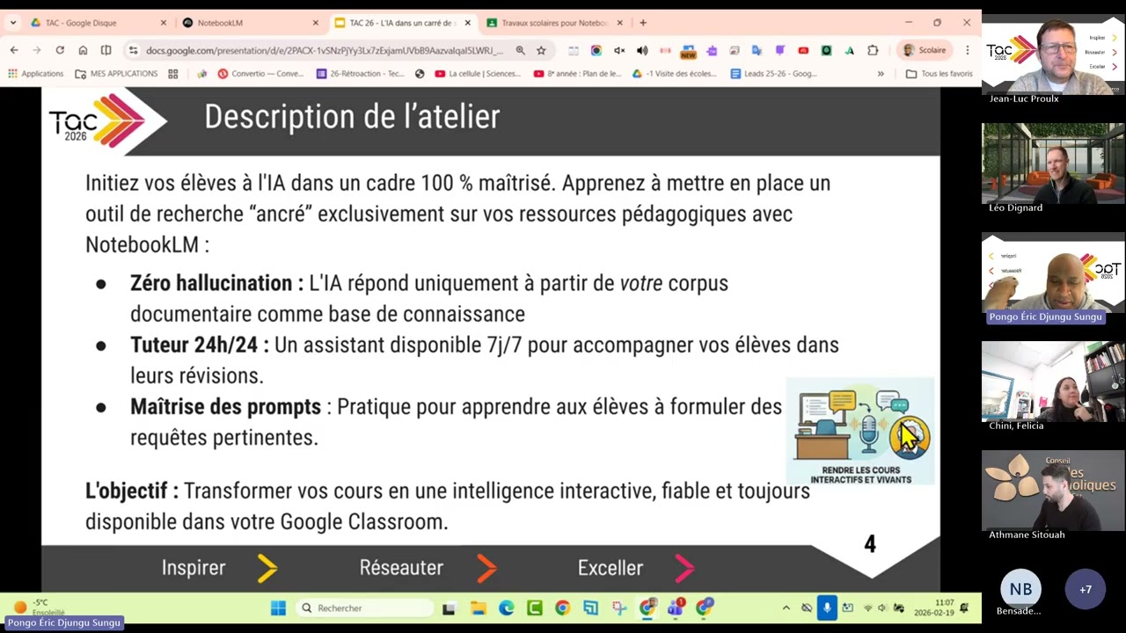Switch to the Travaux scolaires pour Notebook tab
Screen dimensions: 1126x633
(x=554, y=23)
